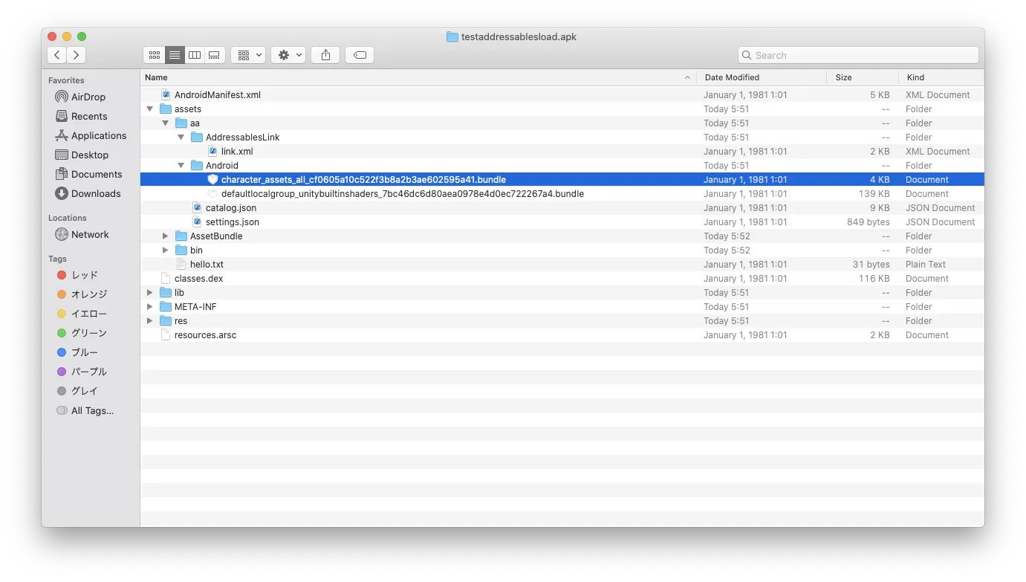1026x582 pixels.
Task: Open Downloads from sidebar favorites
Action: tap(95, 194)
